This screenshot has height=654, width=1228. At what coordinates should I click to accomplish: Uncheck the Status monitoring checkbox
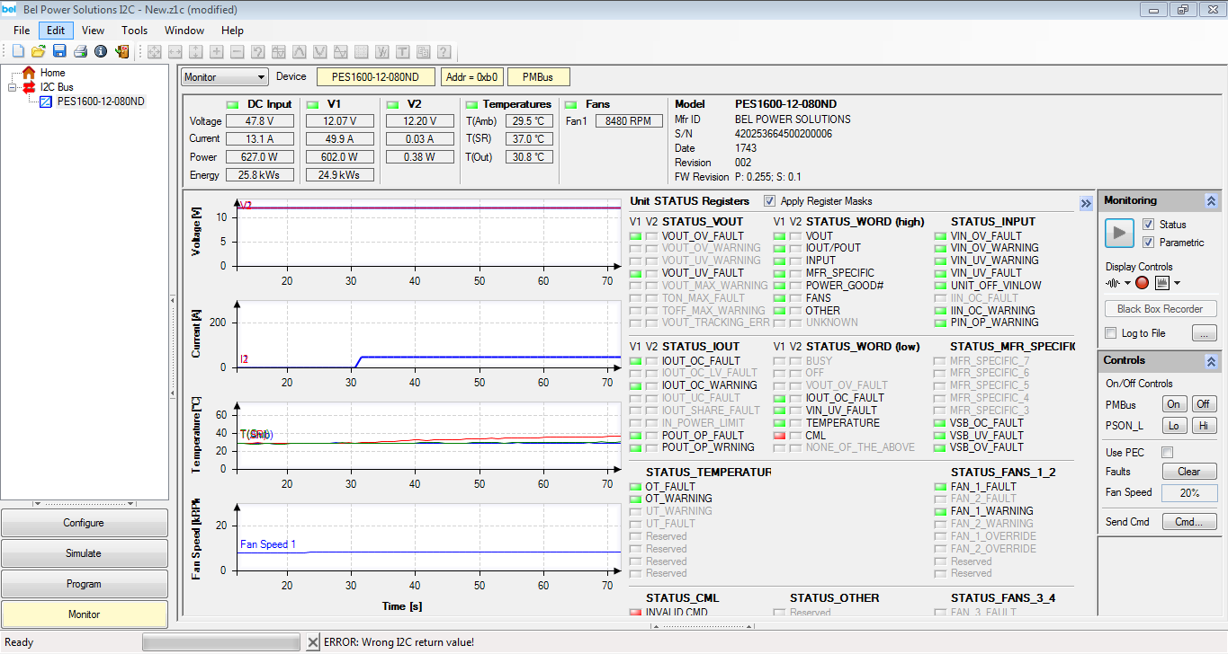(x=1148, y=225)
